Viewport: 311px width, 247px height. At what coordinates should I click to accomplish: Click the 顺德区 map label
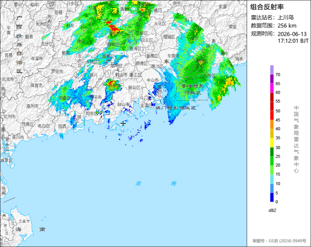point(142,63)
